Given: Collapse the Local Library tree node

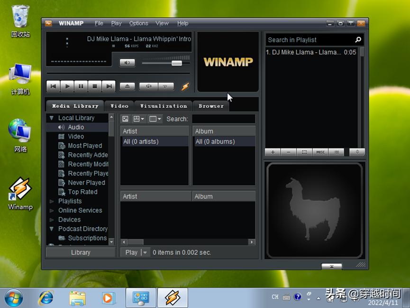Looking at the screenshot, I should pos(52,118).
